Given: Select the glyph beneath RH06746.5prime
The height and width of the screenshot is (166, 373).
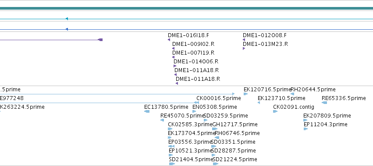Looking at the screenshot, I should (x=217, y=138).
